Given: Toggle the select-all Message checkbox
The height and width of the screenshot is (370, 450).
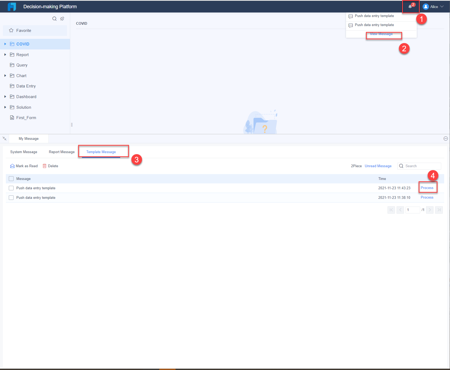Looking at the screenshot, I should (x=11, y=179).
